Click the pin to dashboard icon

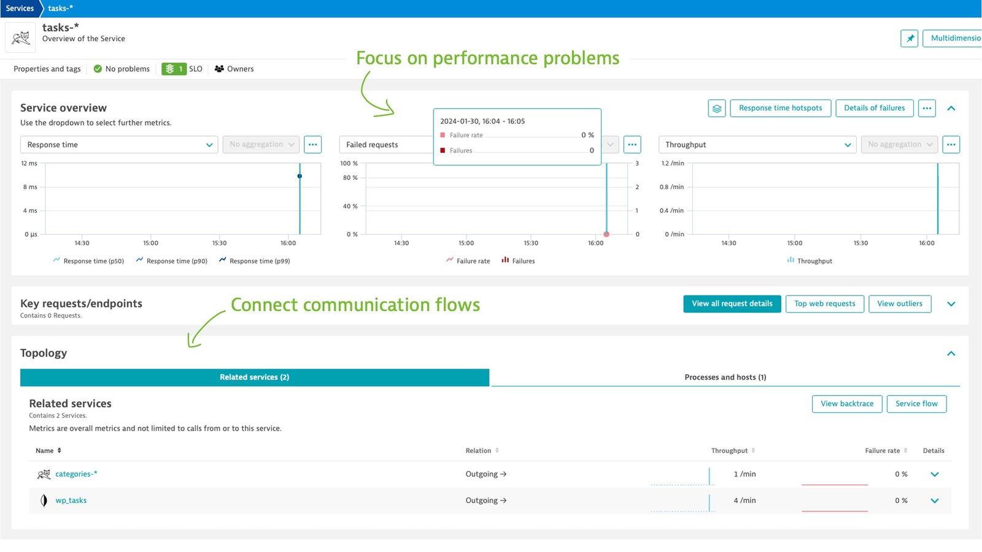coord(910,38)
